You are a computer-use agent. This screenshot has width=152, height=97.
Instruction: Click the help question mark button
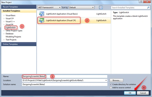(x=141, y=2)
